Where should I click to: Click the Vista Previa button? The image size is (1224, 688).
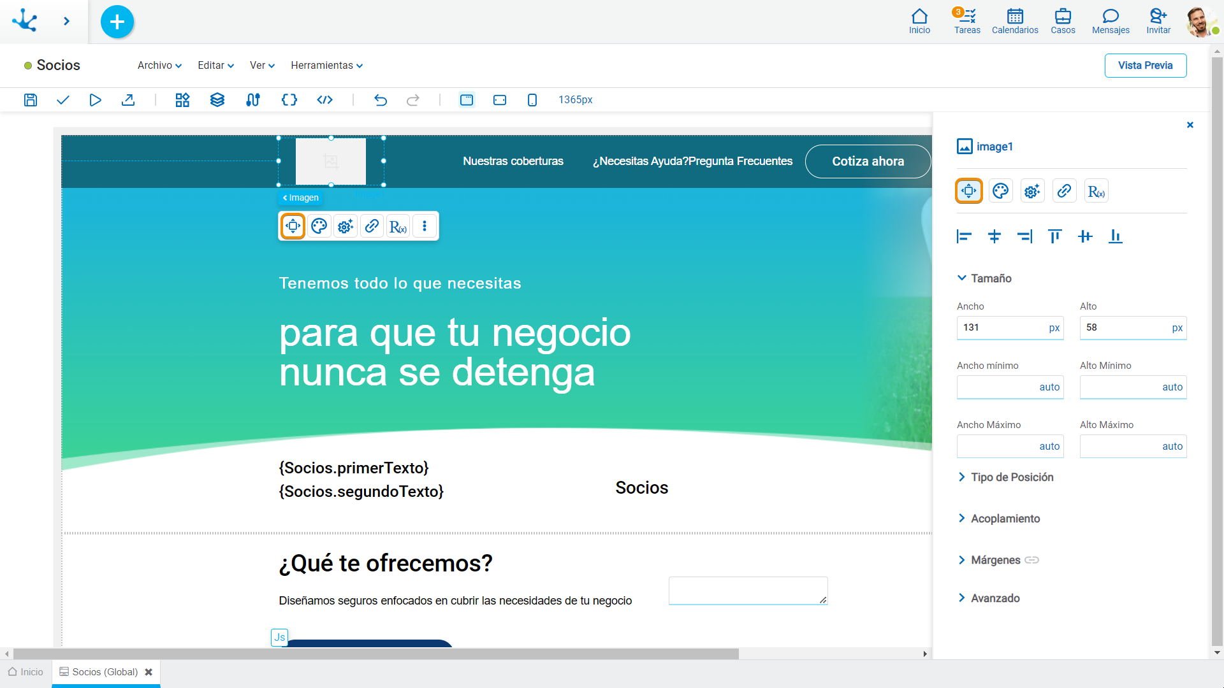(1146, 66)
